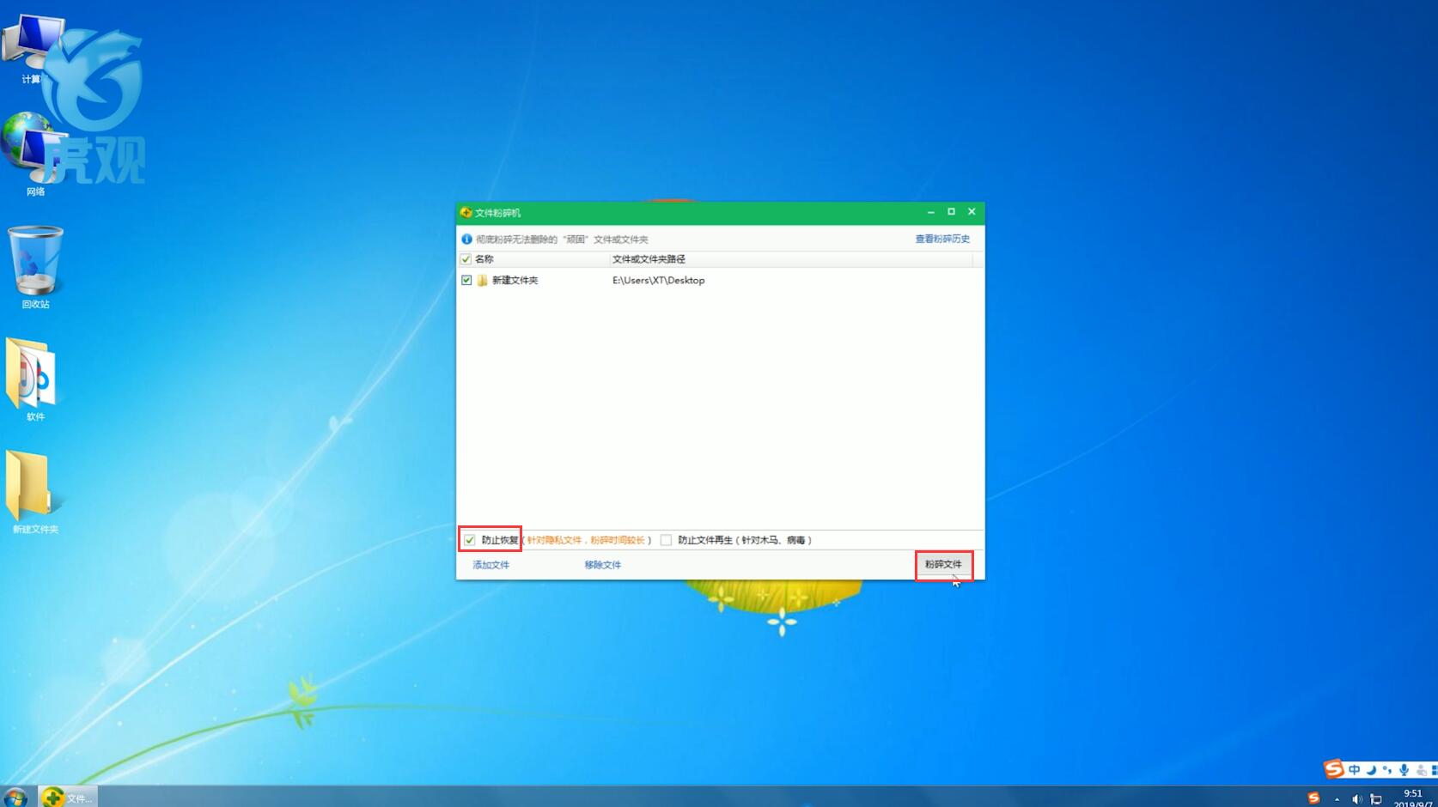1438x807 pixels.
Task: Toggle the select-all checkbox next to 名称
Action: click(466, 259)
